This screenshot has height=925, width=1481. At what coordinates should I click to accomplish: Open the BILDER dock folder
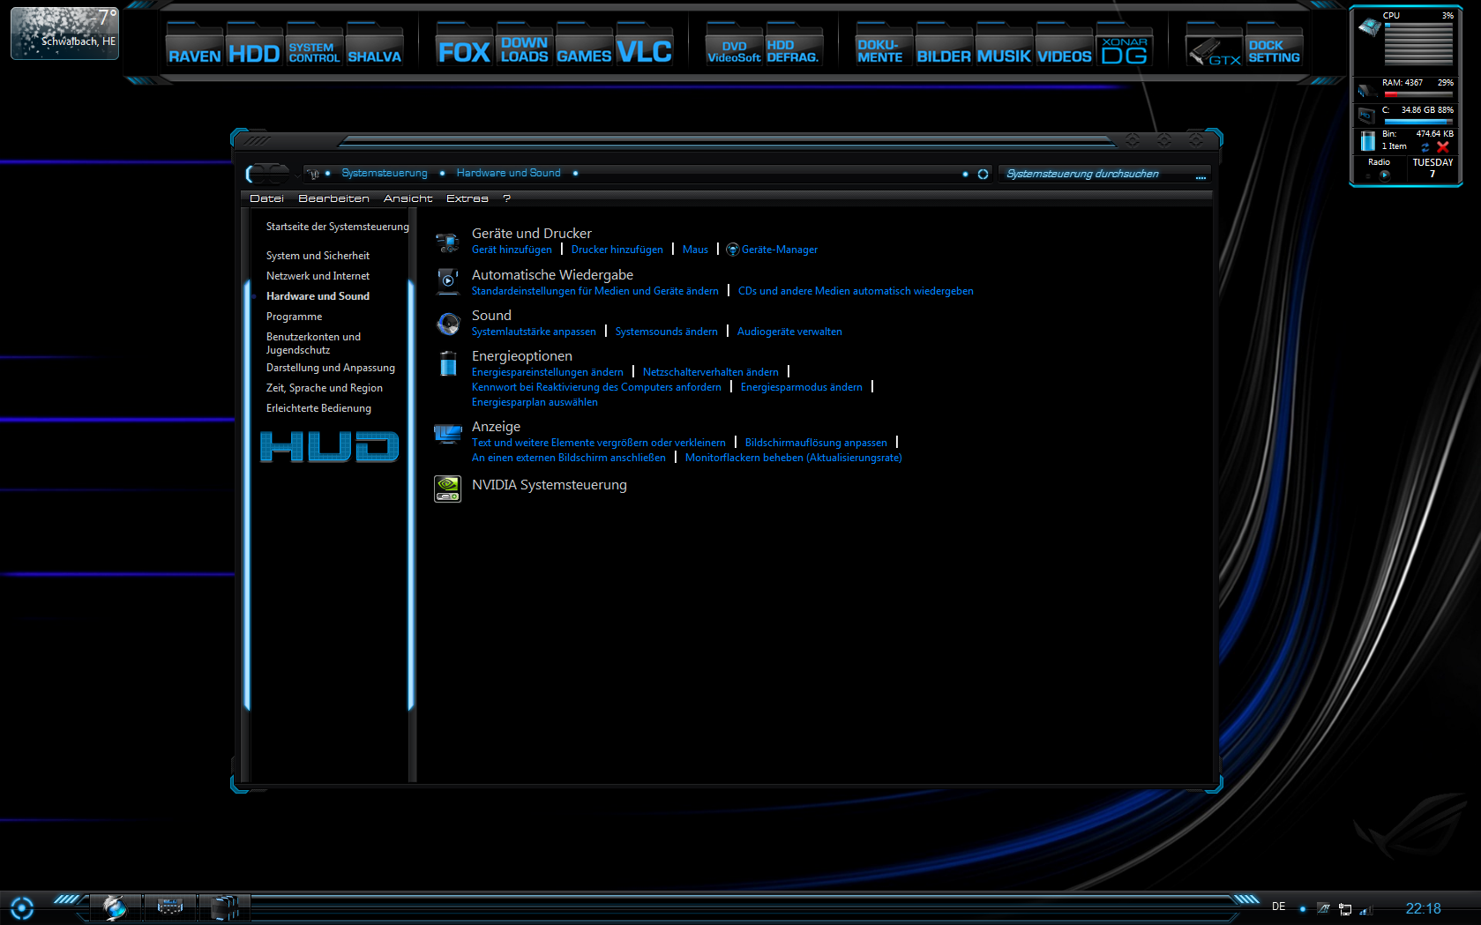(944, 46)
